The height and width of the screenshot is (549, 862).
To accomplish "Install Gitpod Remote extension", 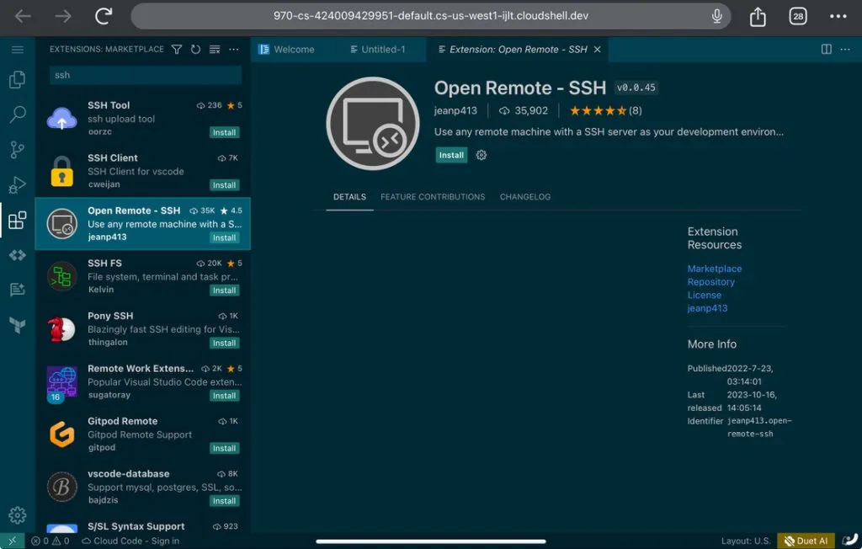I will point(224,448).
